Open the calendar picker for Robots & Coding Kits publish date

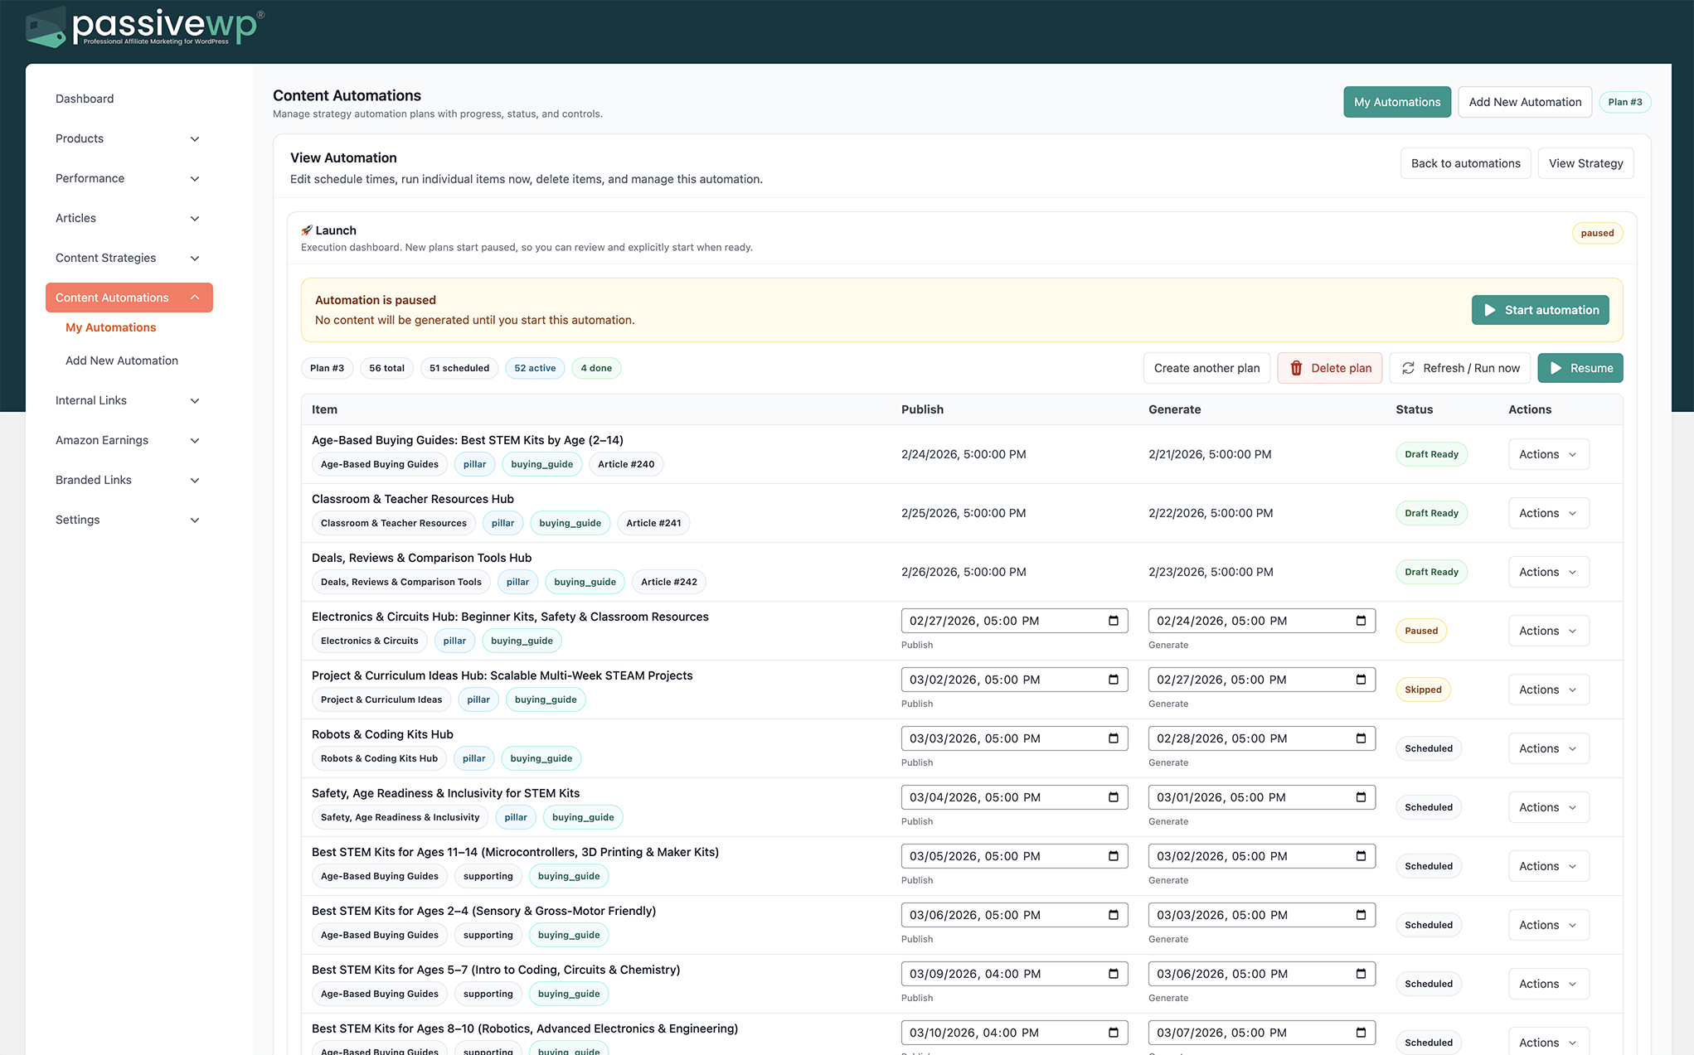(x=1113, y=738)
